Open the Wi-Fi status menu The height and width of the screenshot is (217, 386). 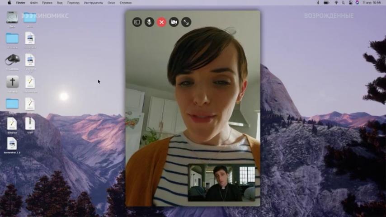(336, 3)
